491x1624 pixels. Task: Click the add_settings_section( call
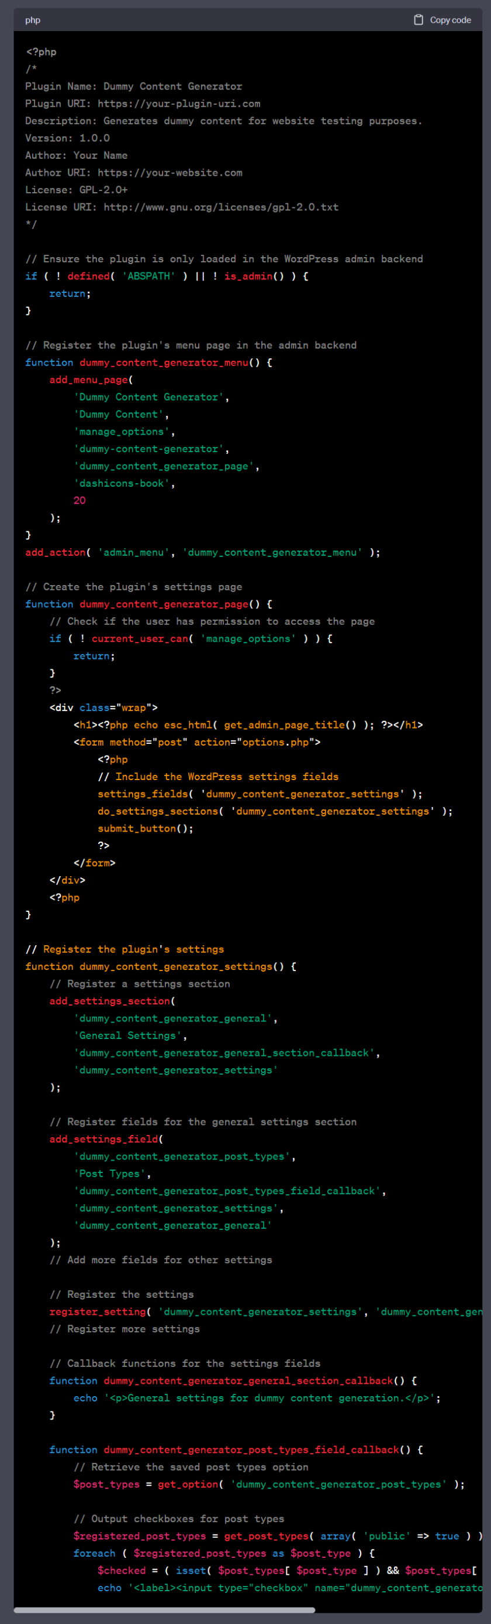(x=112, y=1001)
